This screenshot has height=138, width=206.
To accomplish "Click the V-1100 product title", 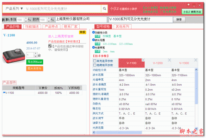I will 9,35.
